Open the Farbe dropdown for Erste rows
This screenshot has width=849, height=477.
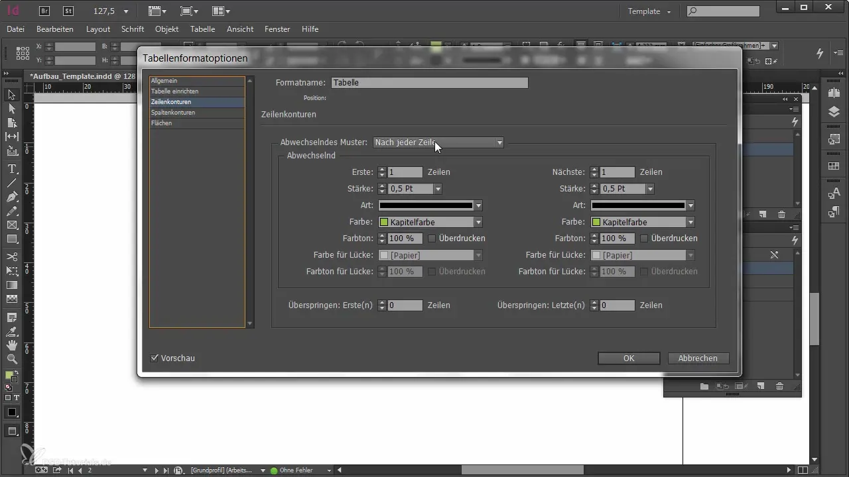478,222
